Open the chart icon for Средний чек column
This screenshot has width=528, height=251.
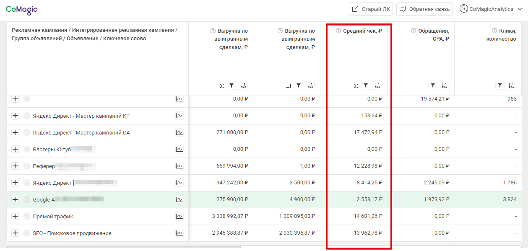[x=377, y=85]
